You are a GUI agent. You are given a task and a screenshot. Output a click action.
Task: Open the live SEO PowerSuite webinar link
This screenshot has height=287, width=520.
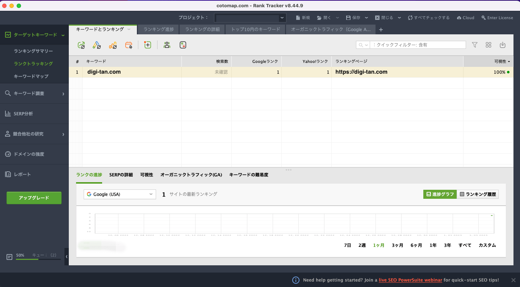[410, 280]
